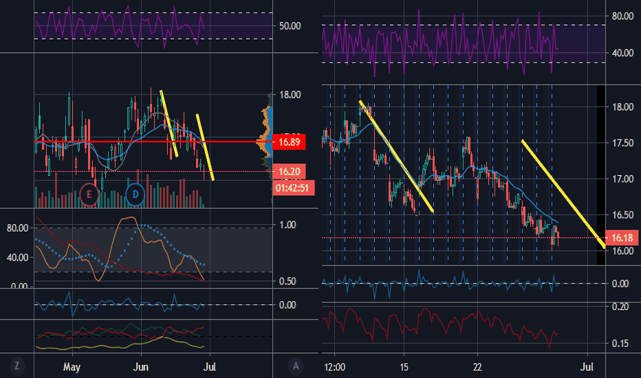
Task: Select the 16.20 current price label
Action: click(289, 171)
